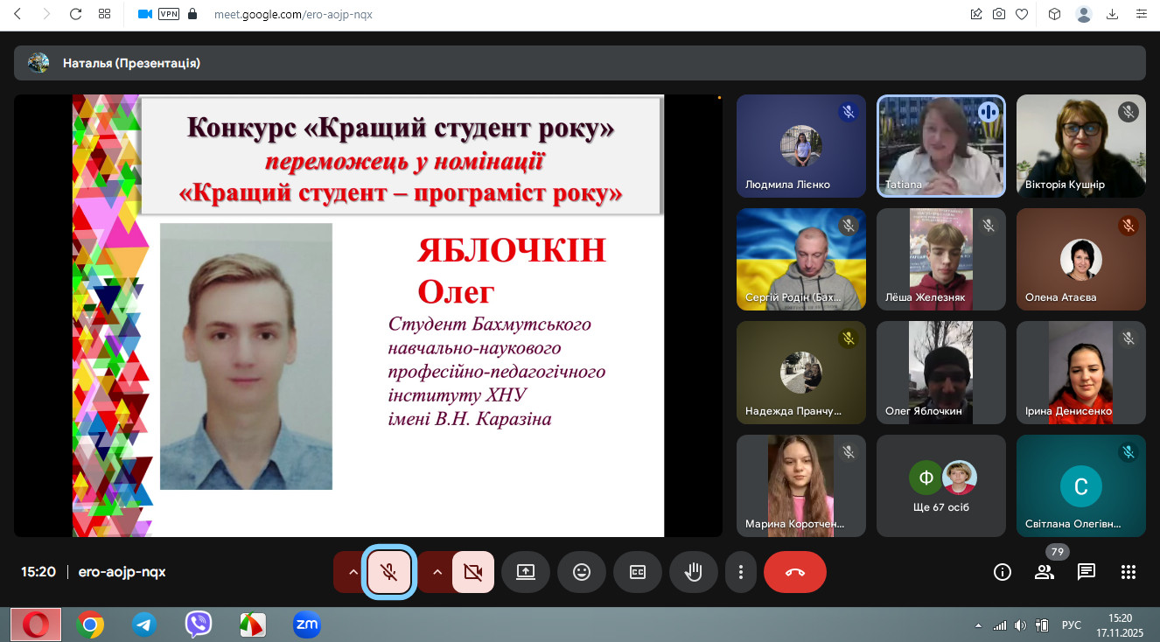
Task: Click the present screen icon
Action: pyautogui.click(x=526, y=572)
